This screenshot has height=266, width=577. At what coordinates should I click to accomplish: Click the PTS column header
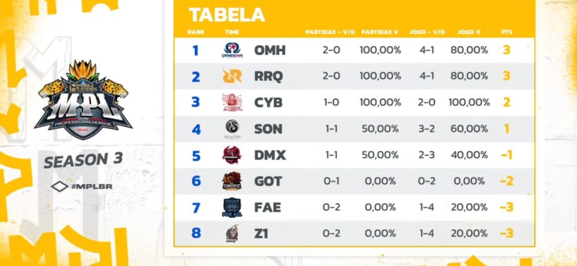507,32
